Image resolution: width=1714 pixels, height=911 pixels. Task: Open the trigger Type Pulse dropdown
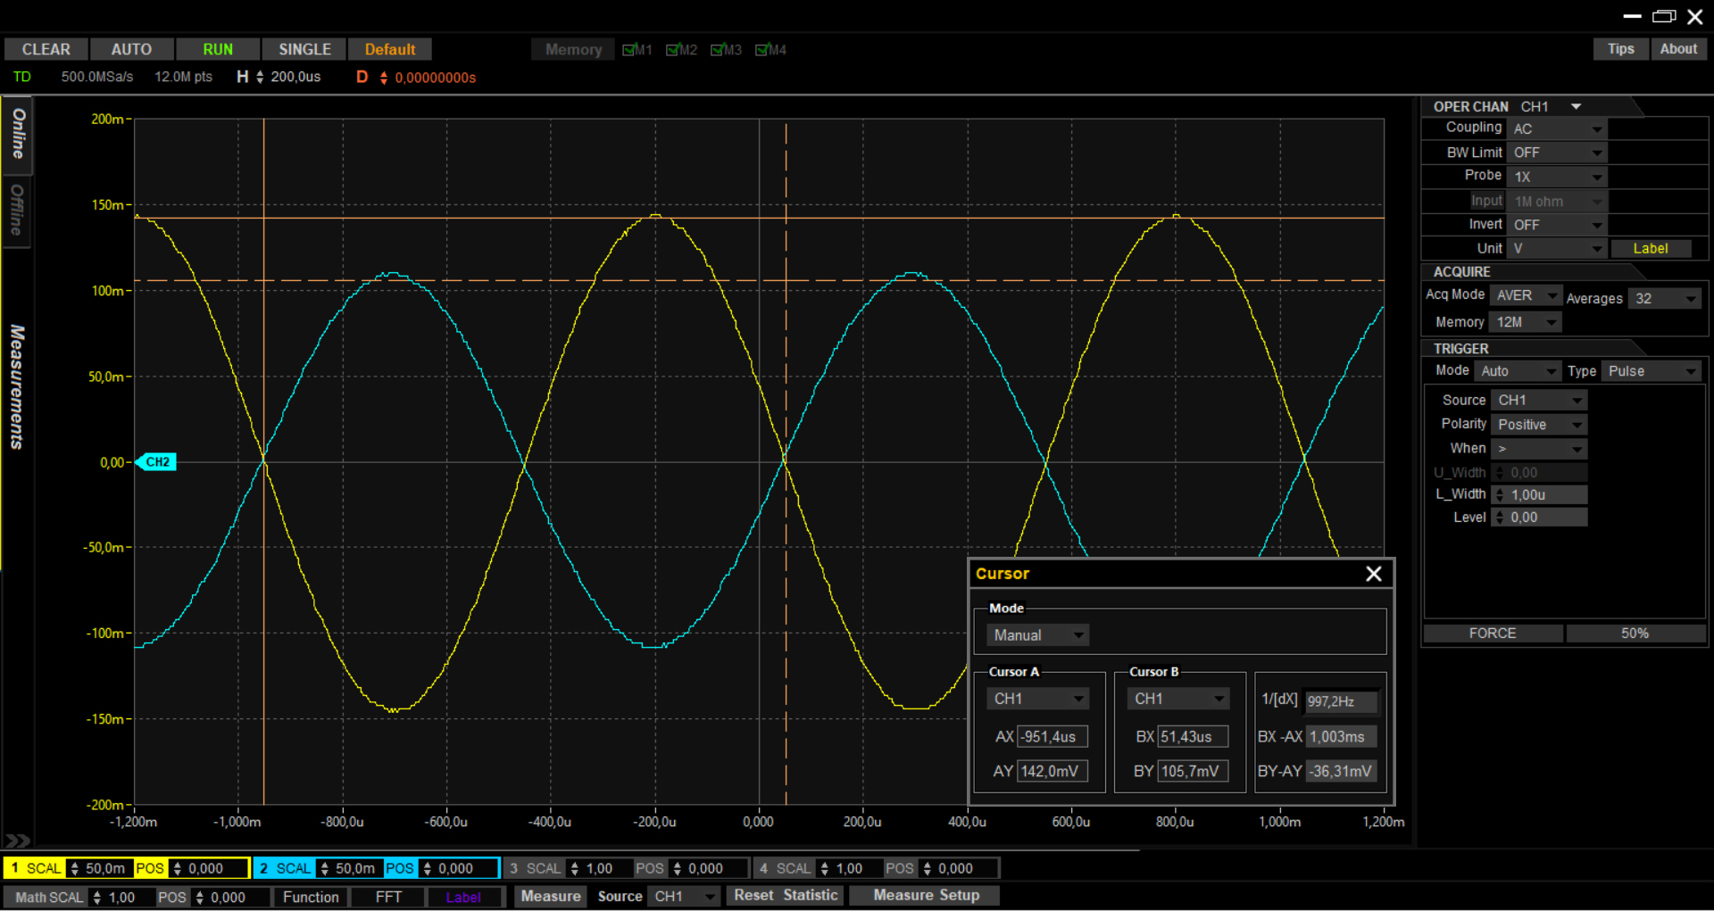1651,371
